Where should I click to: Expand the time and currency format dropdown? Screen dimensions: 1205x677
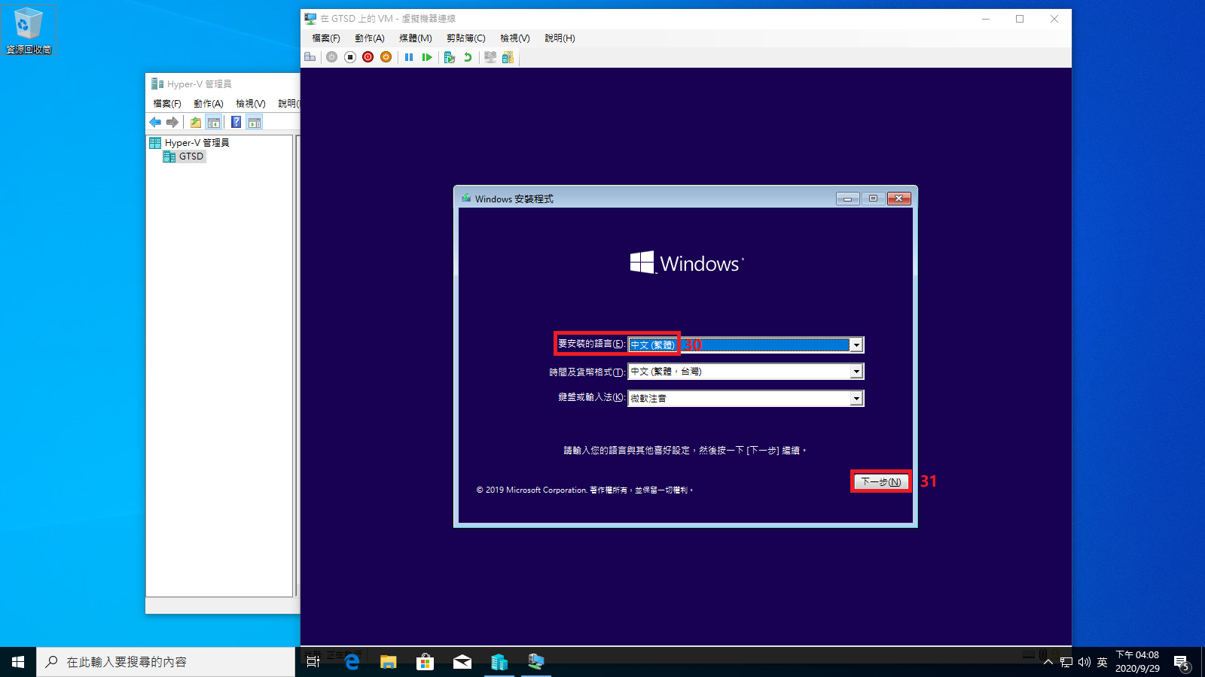point(856,372)
